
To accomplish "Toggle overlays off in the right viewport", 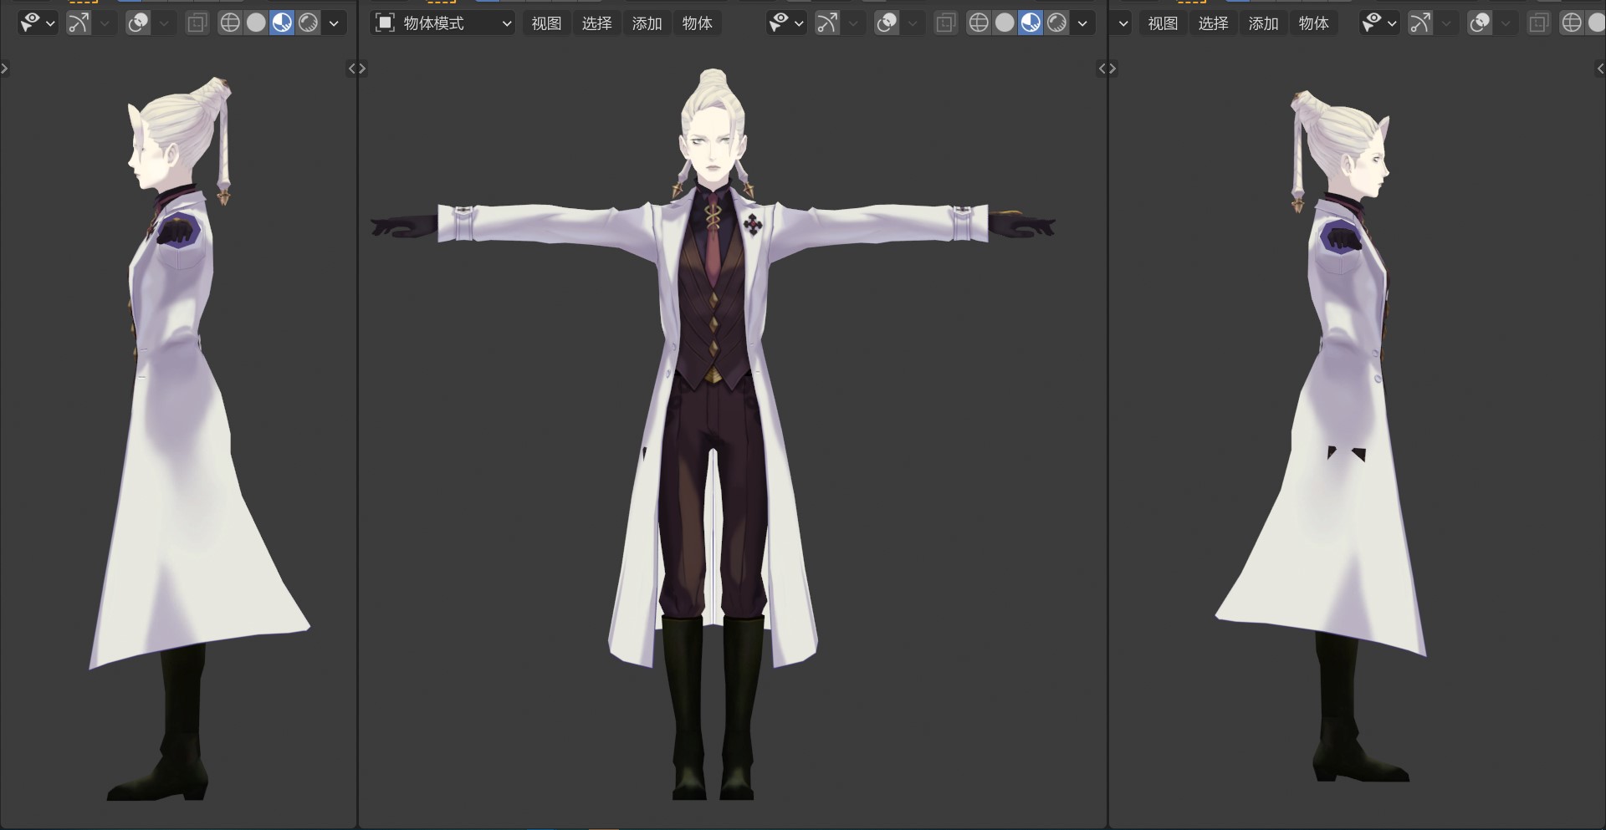I will [1479, 23].
